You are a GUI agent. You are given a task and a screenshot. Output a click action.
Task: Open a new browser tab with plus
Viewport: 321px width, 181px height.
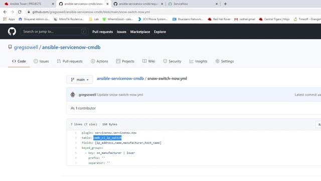[x=225, y=4]
